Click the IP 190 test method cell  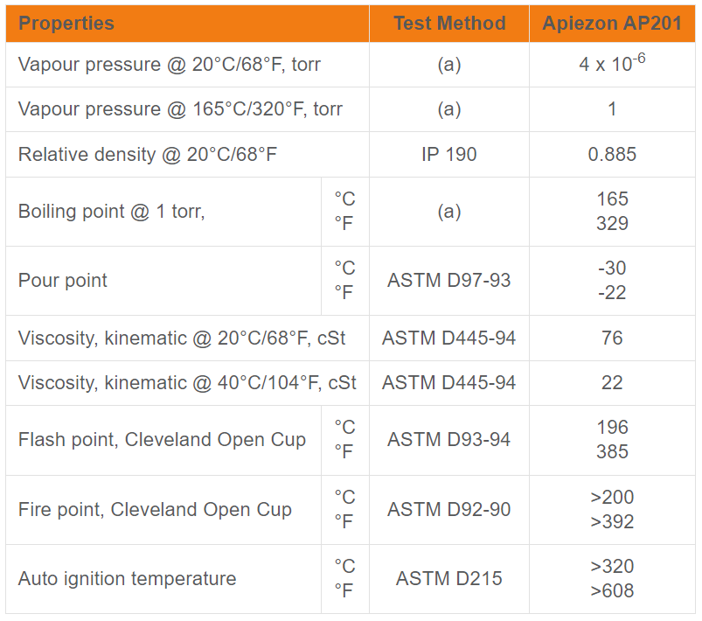[x=449, y=155]
